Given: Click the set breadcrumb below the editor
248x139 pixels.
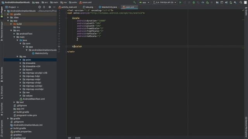Looking at the screenshot, I should tap(69, 138).
